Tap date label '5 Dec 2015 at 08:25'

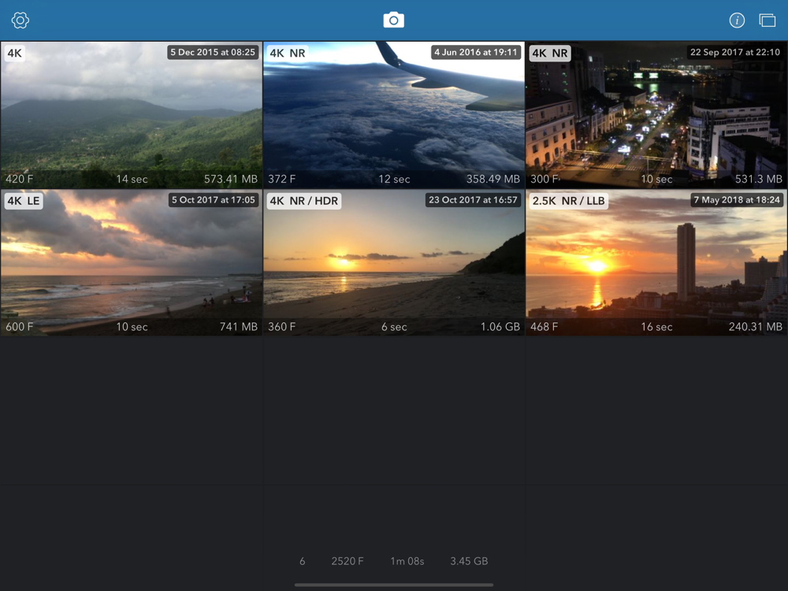coord(213,52)
